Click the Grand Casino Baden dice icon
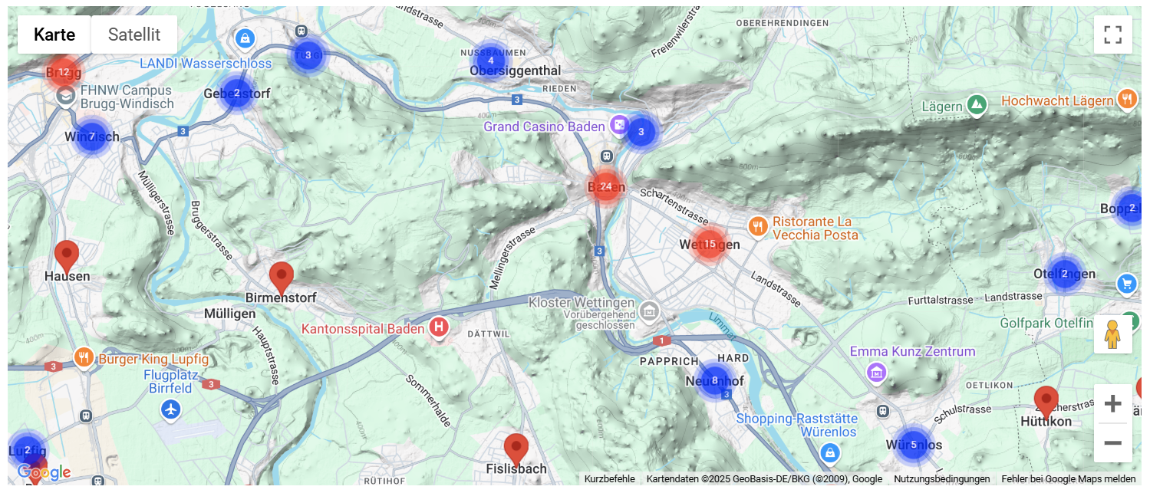Screen dimensions: 1150x493 [x=618, y=125]
